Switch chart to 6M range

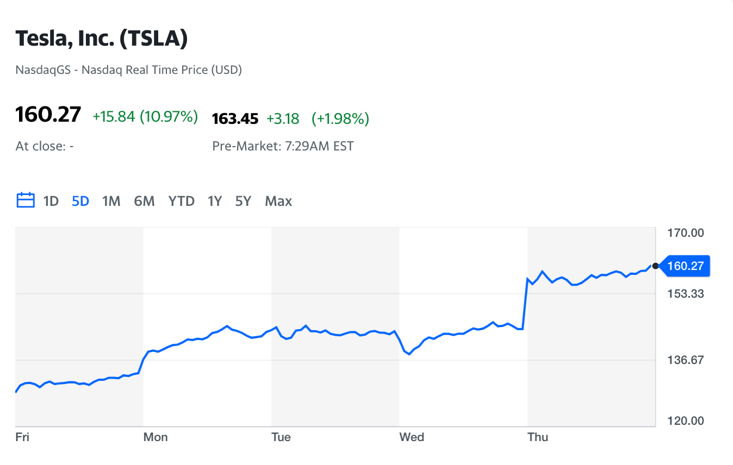pos(144,202)
